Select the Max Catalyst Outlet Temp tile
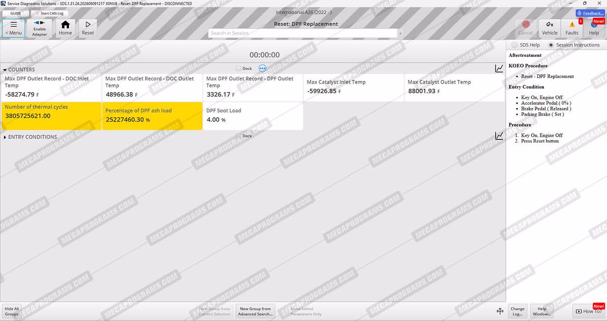 [x=455, y=87]
